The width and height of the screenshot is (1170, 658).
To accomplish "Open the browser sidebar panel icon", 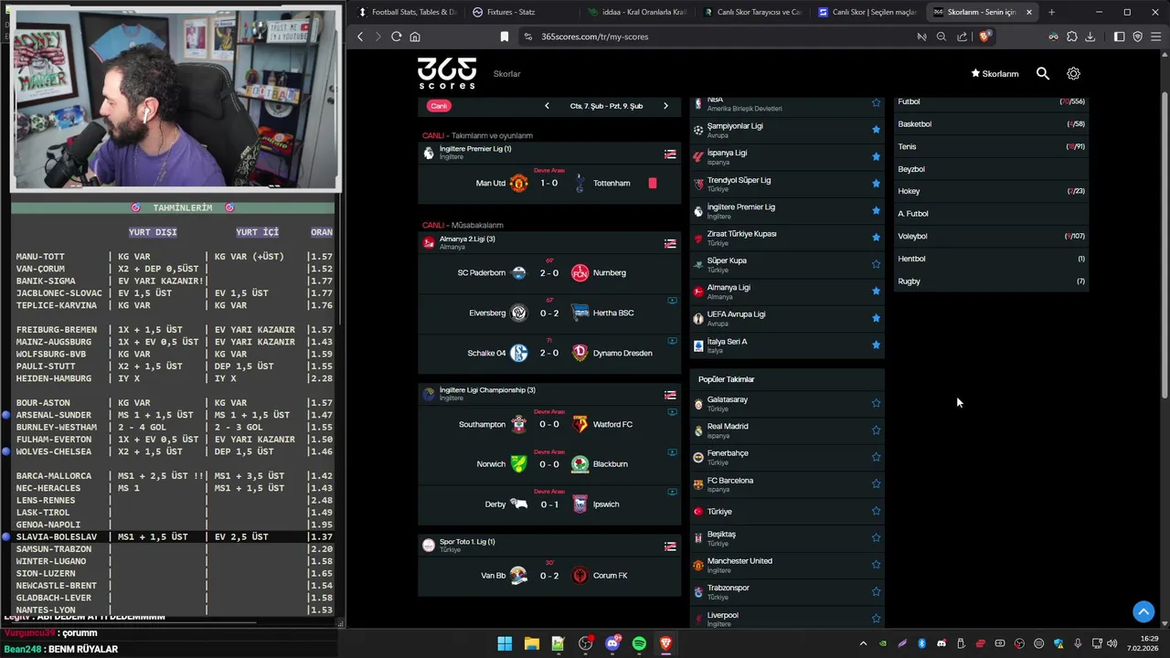I will 1119,37.
